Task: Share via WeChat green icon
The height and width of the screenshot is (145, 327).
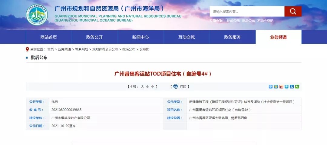Action: [297, 87]
